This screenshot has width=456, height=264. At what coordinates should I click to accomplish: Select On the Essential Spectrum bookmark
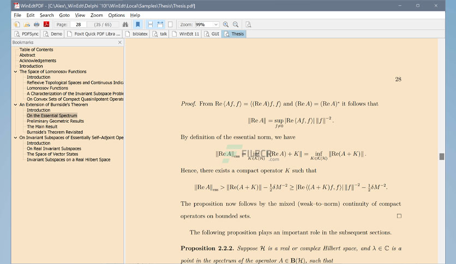[52, 116]
